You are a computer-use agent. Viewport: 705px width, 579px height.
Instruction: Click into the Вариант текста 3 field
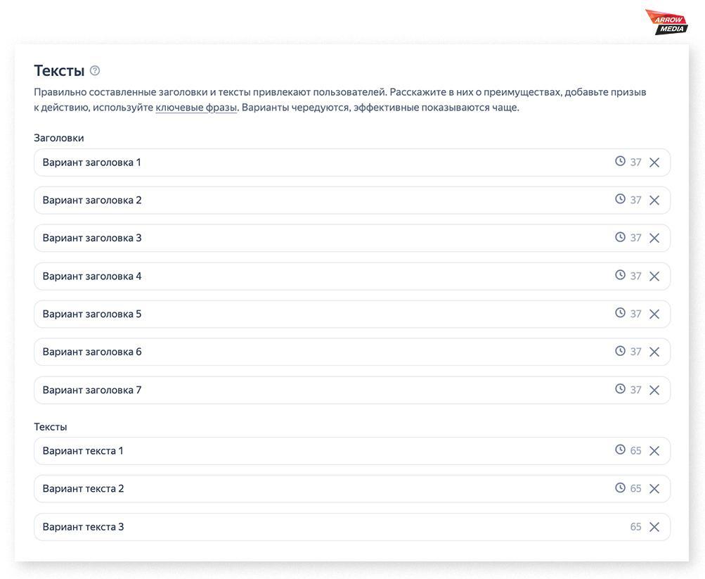316,527
